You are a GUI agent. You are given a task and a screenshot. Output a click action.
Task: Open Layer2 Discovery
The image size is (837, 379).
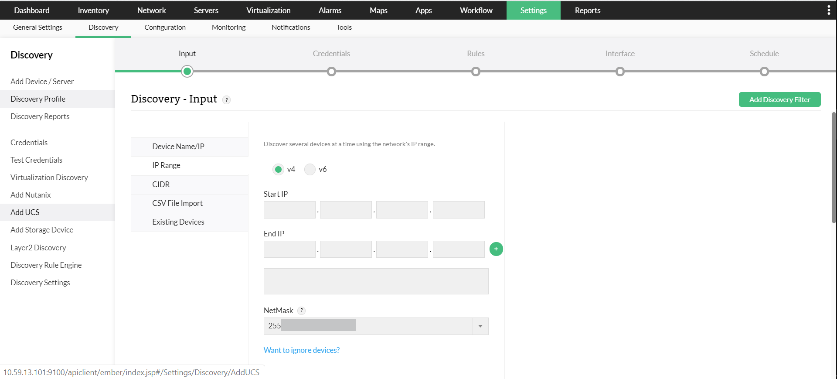tap(38, 248)
